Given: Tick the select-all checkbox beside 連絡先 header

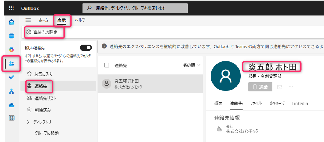Looking at the screenshot, I should [x=107, y=65].
